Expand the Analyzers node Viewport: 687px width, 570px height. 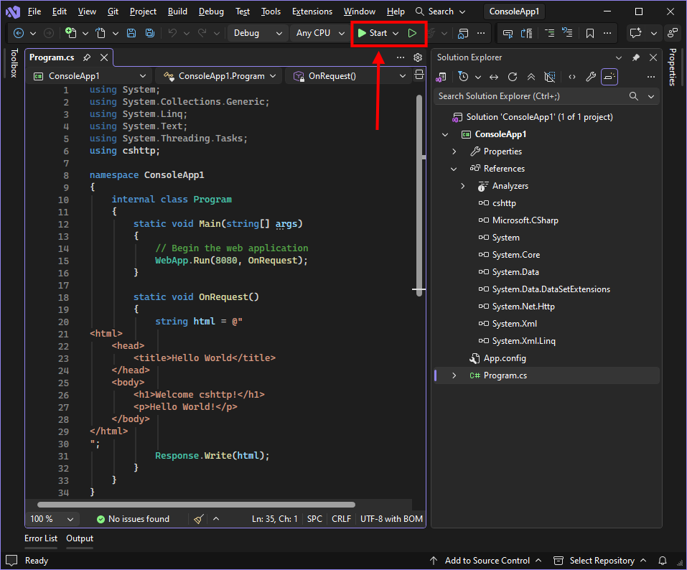(463, 186)
